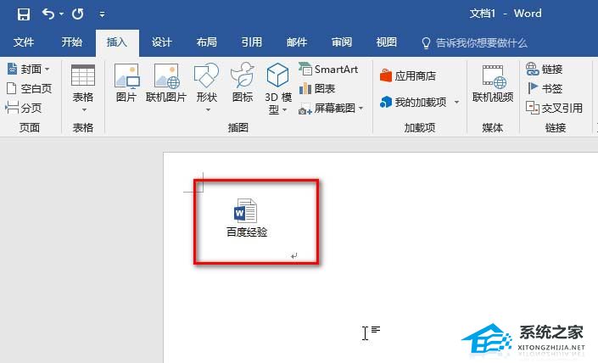
Task: Redo the last action
Action: point(78,14)
